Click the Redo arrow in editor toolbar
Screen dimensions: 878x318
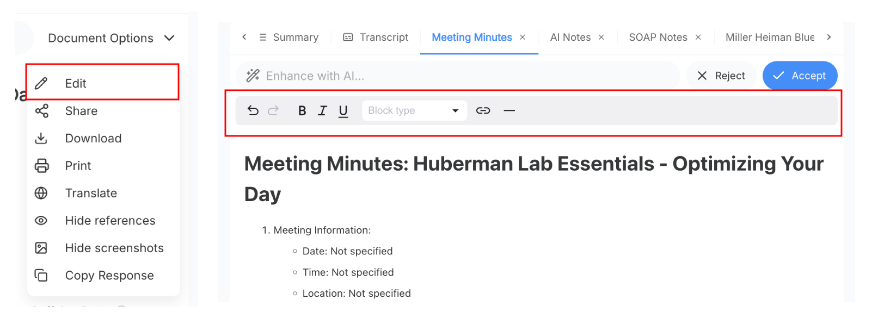[273, 111]
